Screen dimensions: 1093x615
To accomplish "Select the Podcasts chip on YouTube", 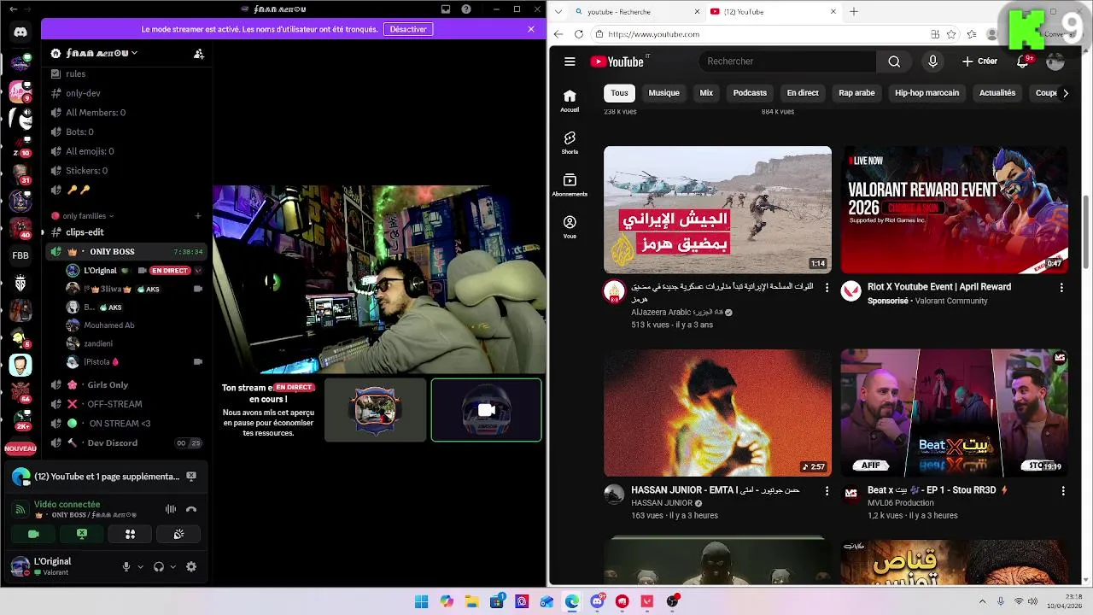I will [x=750, y=93].
